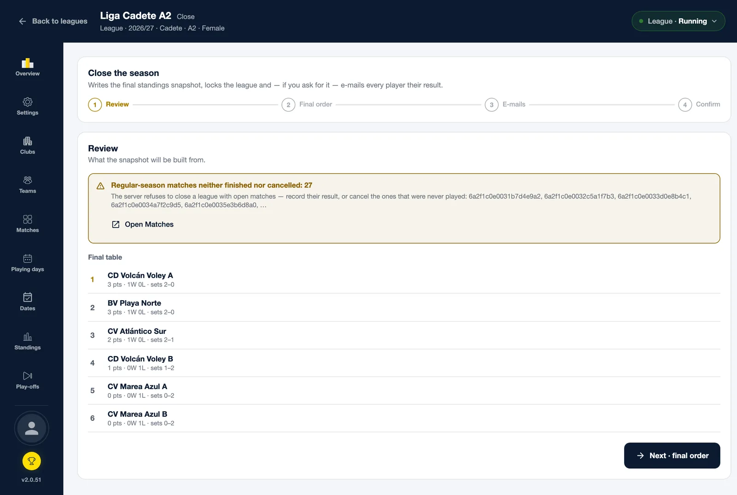Click the League · 2026/27 · Cadete subtitle
This screenshot has height=495, width=737.
(x=162, y=28)
